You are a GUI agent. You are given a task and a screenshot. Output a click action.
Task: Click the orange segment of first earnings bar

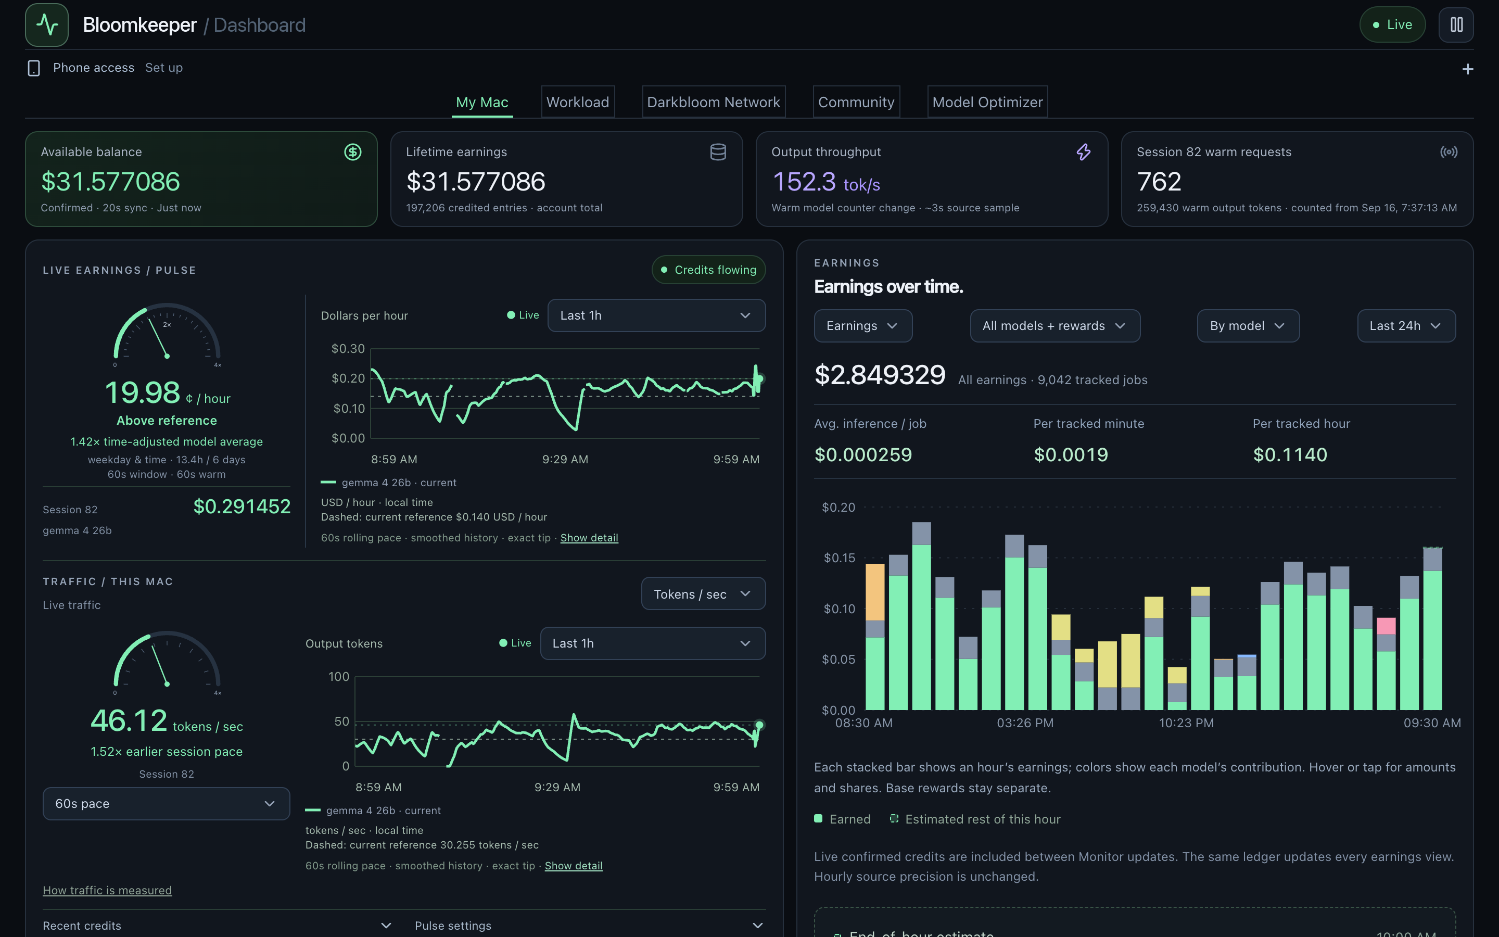pos(874,592)
